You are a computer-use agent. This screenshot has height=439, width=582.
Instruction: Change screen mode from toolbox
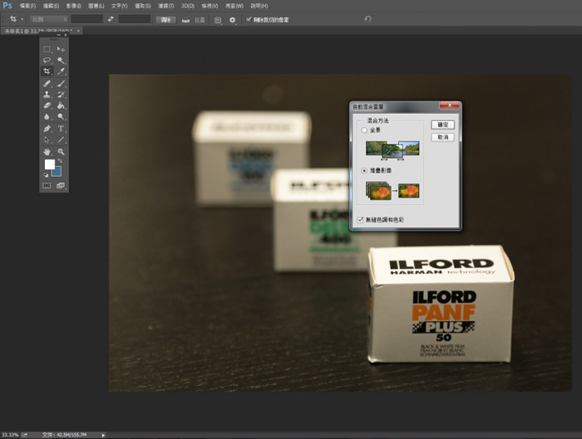61,186
